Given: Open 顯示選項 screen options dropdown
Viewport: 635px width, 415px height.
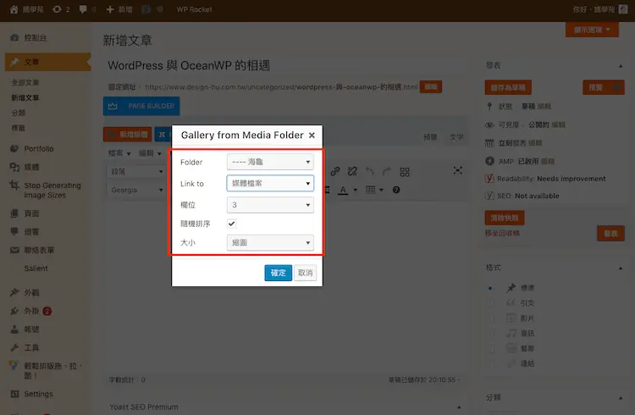Looking at the screenshot, I should [592, 30].
